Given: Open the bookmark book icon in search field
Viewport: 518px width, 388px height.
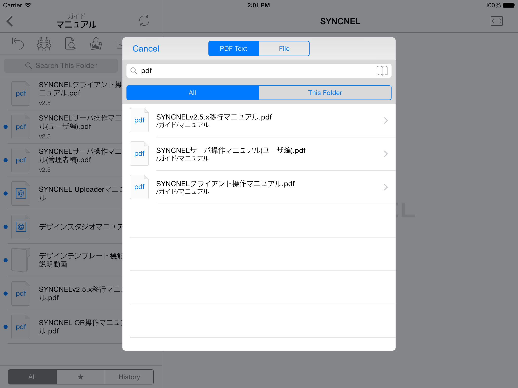Looking at the screenshot, I should point(382,71).
